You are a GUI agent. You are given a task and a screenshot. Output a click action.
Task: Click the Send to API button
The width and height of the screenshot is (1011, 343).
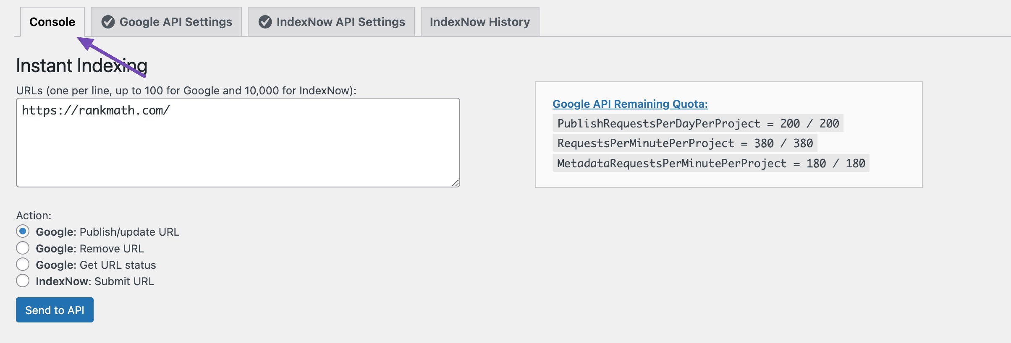55,310
